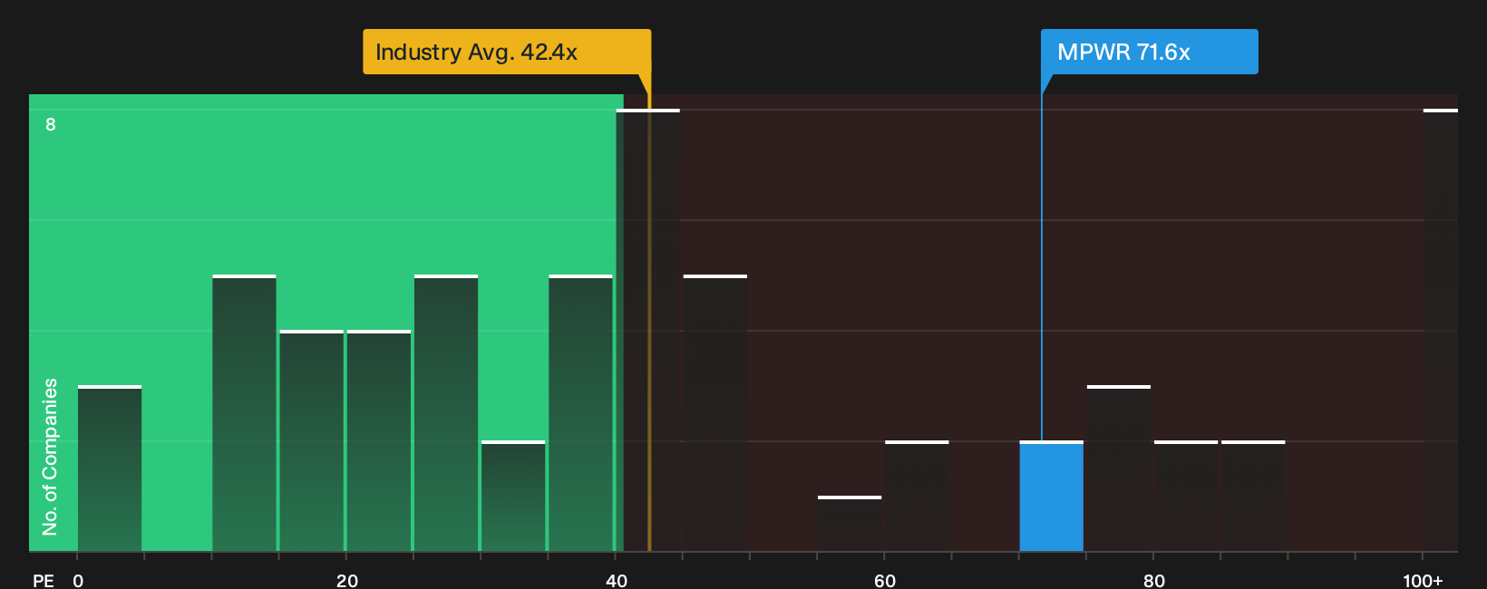Select the shortest bar at PE 55 to 60
This screenshot has height=589, width=1487.
tap(850, 524)
